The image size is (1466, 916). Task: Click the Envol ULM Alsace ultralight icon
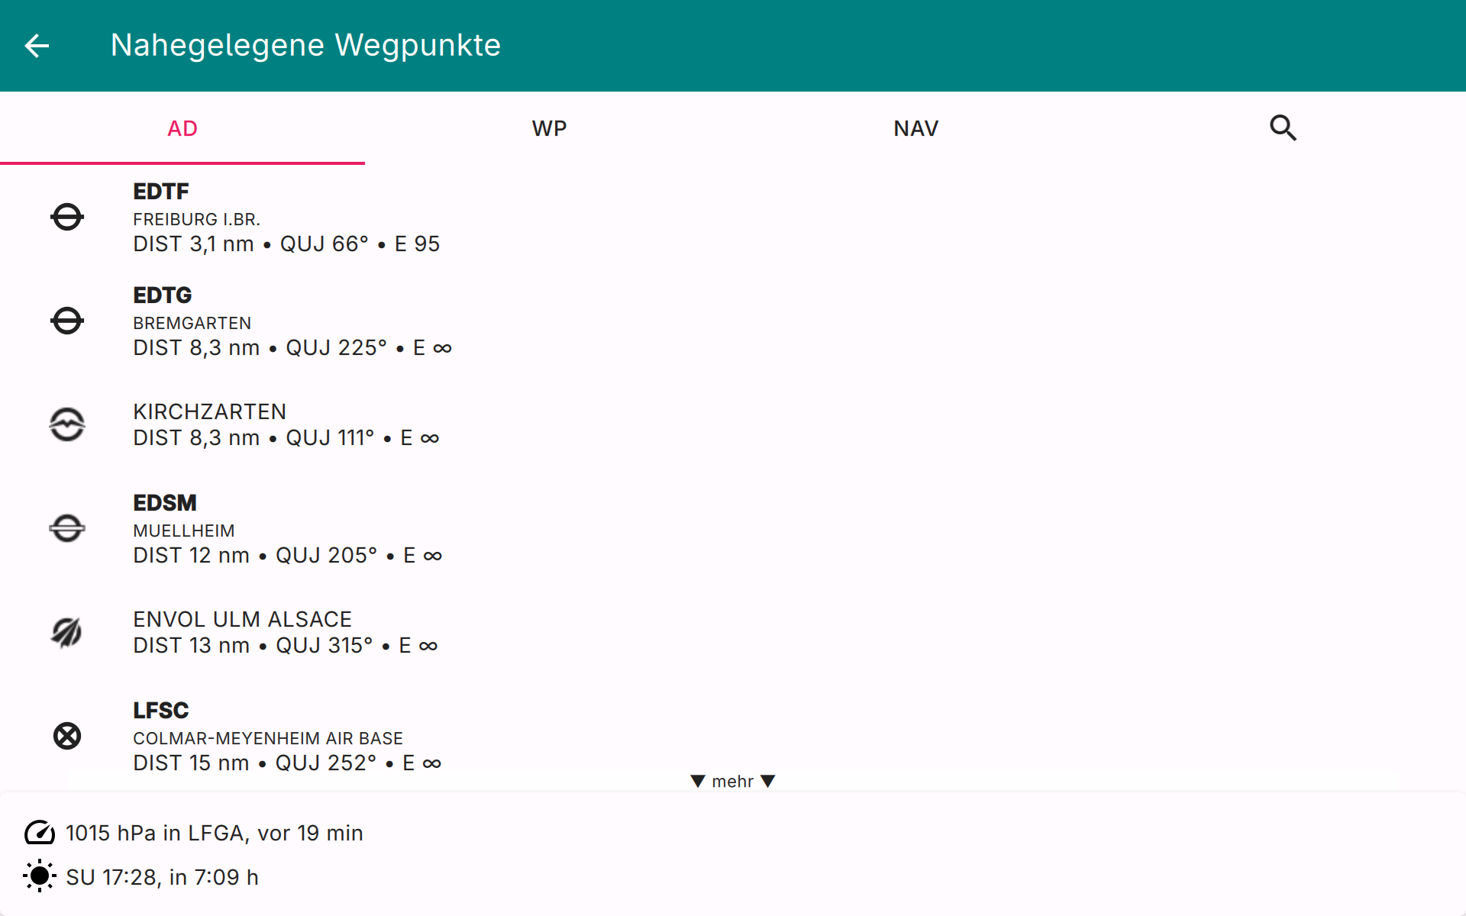point(67,632)
